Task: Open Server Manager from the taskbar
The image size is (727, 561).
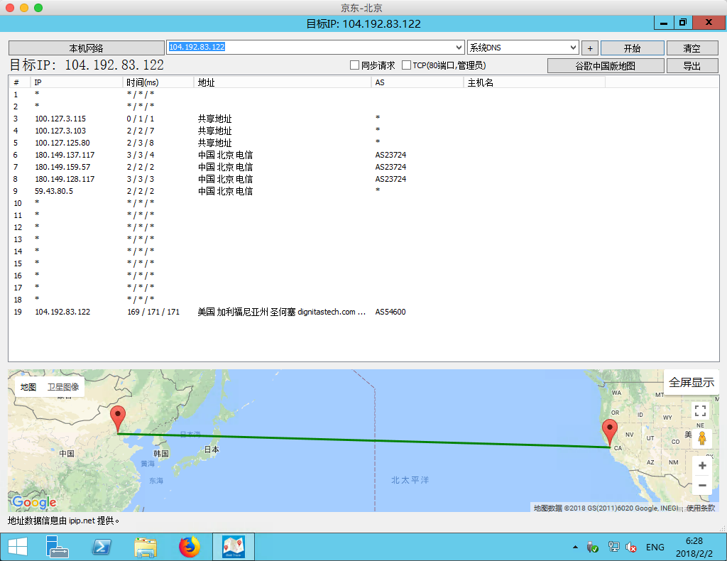Action: (56, 547)
